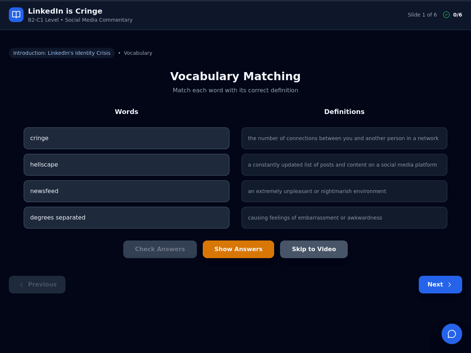This screenshot has height=353, width=471.
Task: Choose the embarrassment or awkwardness definition
Action: [x=344, y=218]
